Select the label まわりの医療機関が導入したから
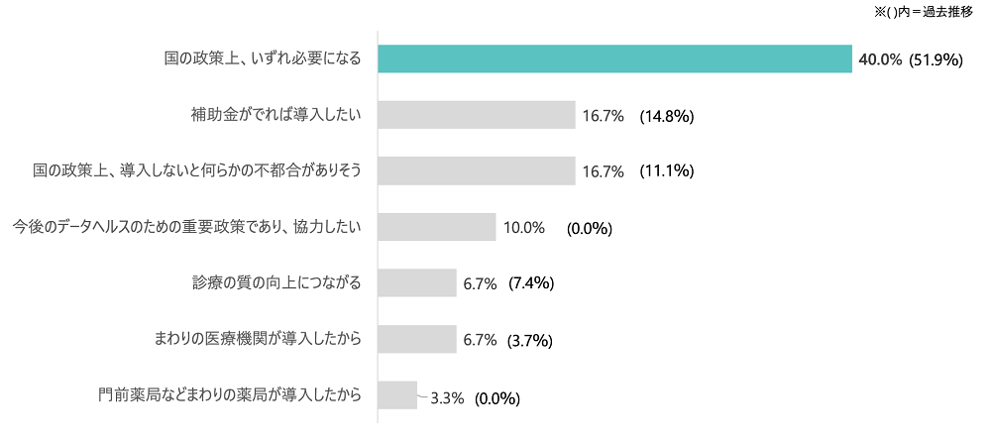 tap(255, 340)
